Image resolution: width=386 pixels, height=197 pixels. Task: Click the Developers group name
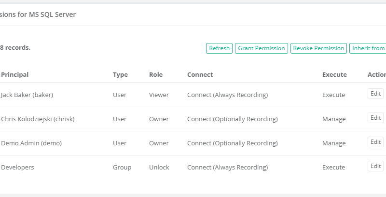pos(17,168)
